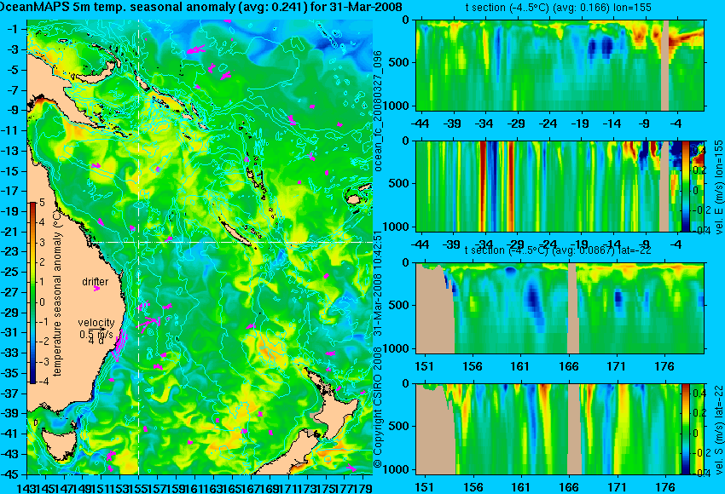Click the temperature anomaly color bar on the map
The height and width of the screenshot is (494, 725).
pyautogui.click(x=32, y=293)
